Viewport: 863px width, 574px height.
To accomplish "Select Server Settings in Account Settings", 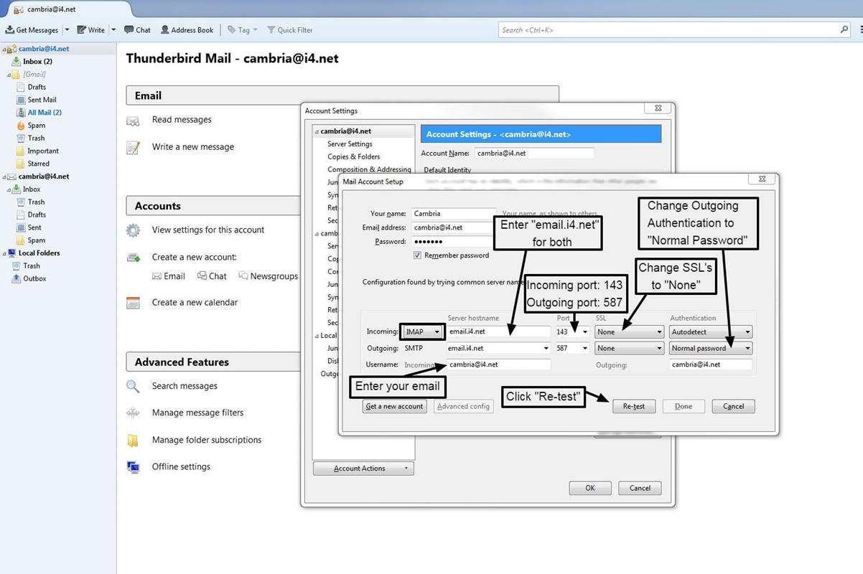I will (350, 144).
